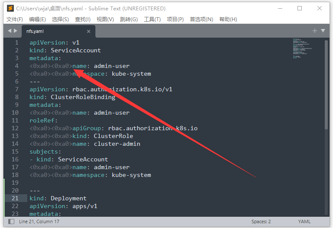Open the 工具(T) menu
The image size is (333, 228).
coord(152,19)
